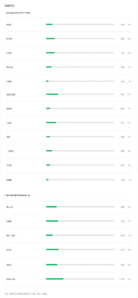Select the 99-vote bar at 17%
This screenshot has width=138, height=298.
pos(80,94)
